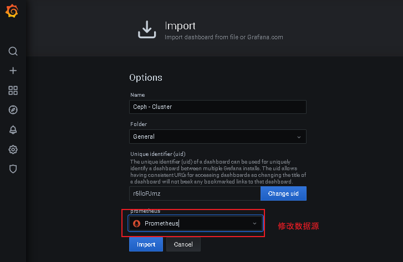
Task: Click the Import page title
Action: (180, 26)
